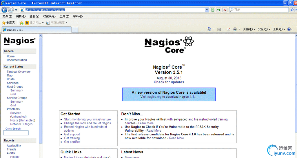Open the 收藏夹(A) menu

click(49, 16)
